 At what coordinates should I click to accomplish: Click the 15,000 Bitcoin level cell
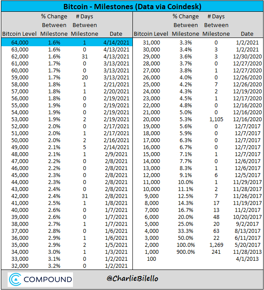(x=152, y=154)
